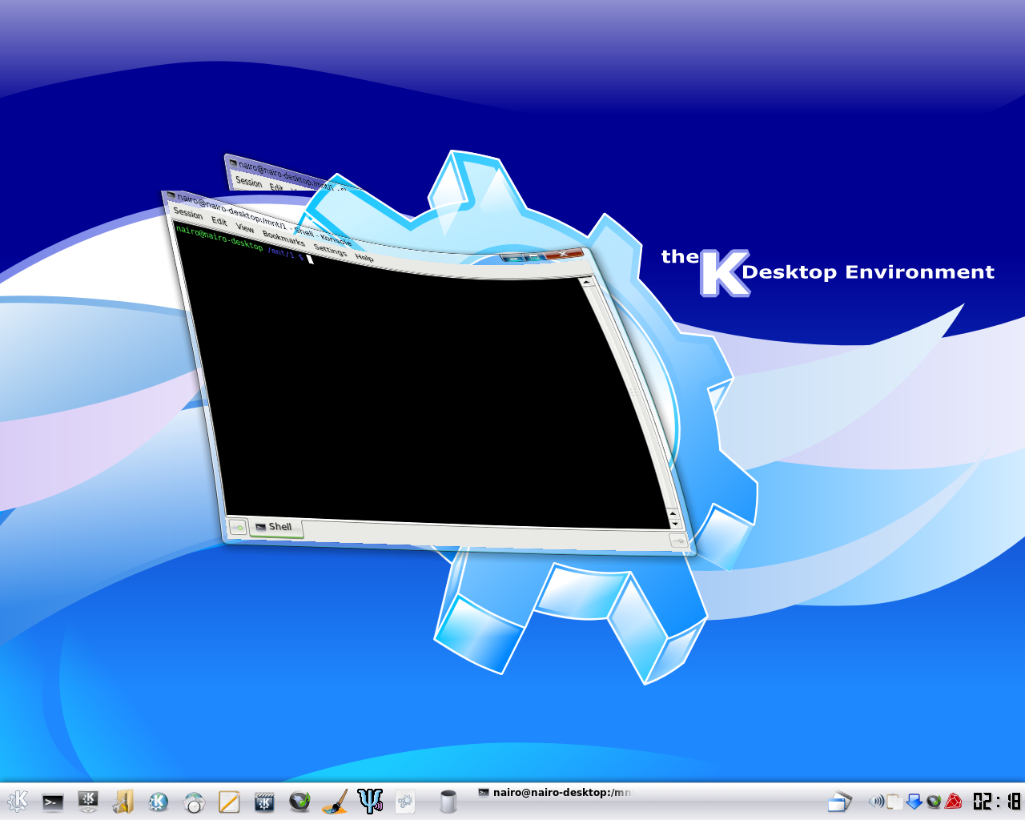Screen dimensions: 1025x820
Task: Click the show desktop windows icon
Action: click(839, 801)
